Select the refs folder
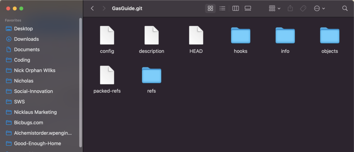The height and width of the screenshot is (152, 354). coord(151,75)
